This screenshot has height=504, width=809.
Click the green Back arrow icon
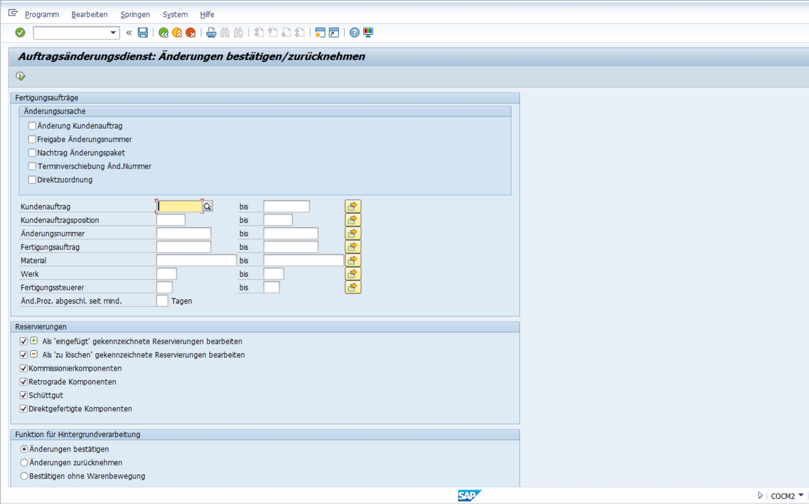pos(164,33)
